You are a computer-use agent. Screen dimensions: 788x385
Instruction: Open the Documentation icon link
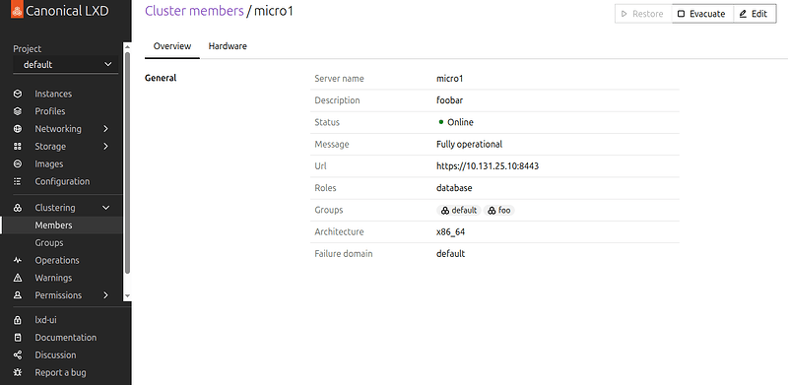(x=18, y=338)
